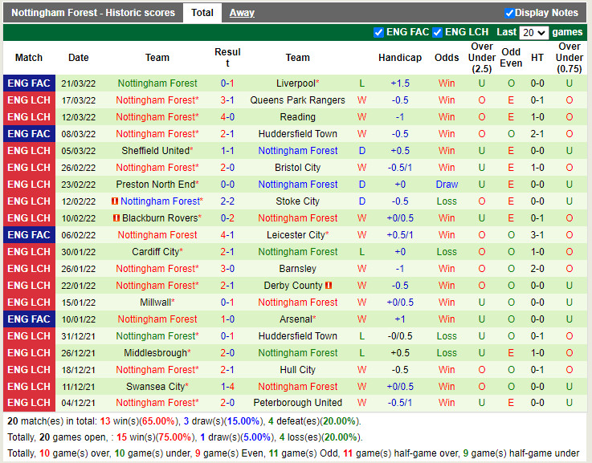This screenshot has width=592, height=463.
Task: Switch to the Total tab
Action: (x=202, y=13)
